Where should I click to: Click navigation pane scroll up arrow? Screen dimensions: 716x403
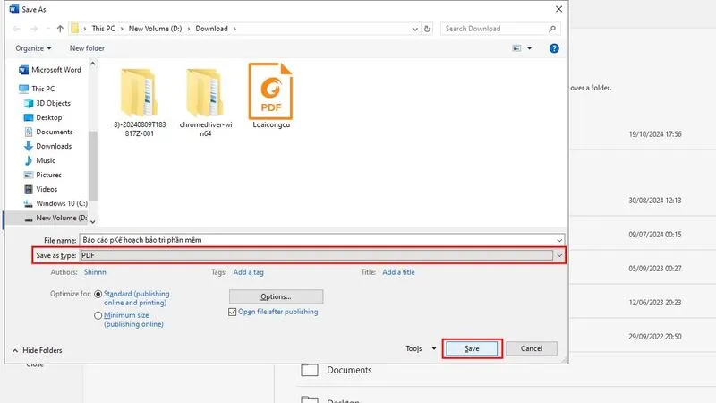[93, 64]
